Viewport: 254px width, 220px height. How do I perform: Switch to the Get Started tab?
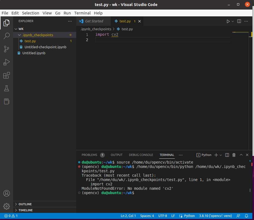point(93,21)
